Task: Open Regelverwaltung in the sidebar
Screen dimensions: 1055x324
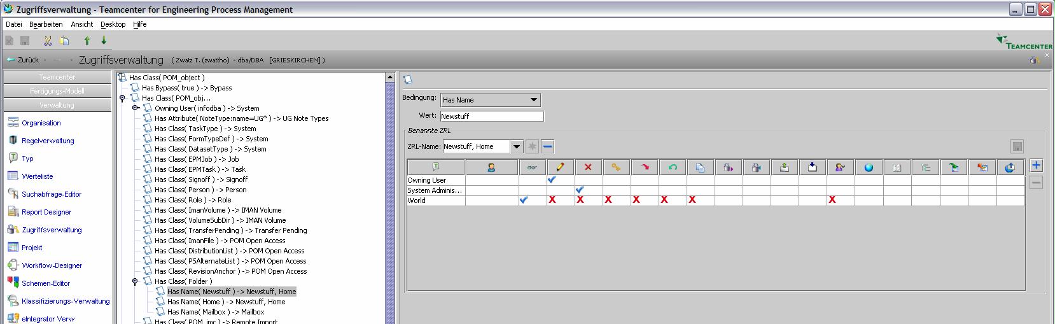Action: tap(48, 141)
